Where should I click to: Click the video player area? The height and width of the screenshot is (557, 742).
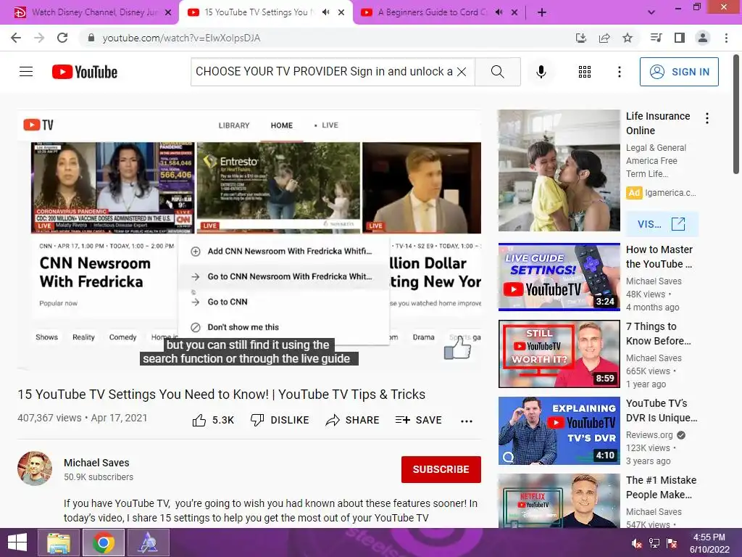coord(249,239)
